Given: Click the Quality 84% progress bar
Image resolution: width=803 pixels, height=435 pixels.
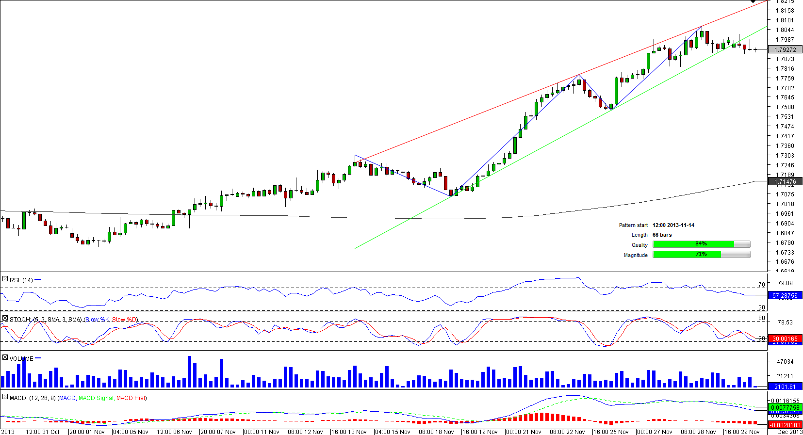Looking at the screenshot, I should point(701,244).
